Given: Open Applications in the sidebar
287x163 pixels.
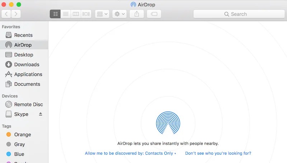Looking at the screenshot, I should 24,74.
